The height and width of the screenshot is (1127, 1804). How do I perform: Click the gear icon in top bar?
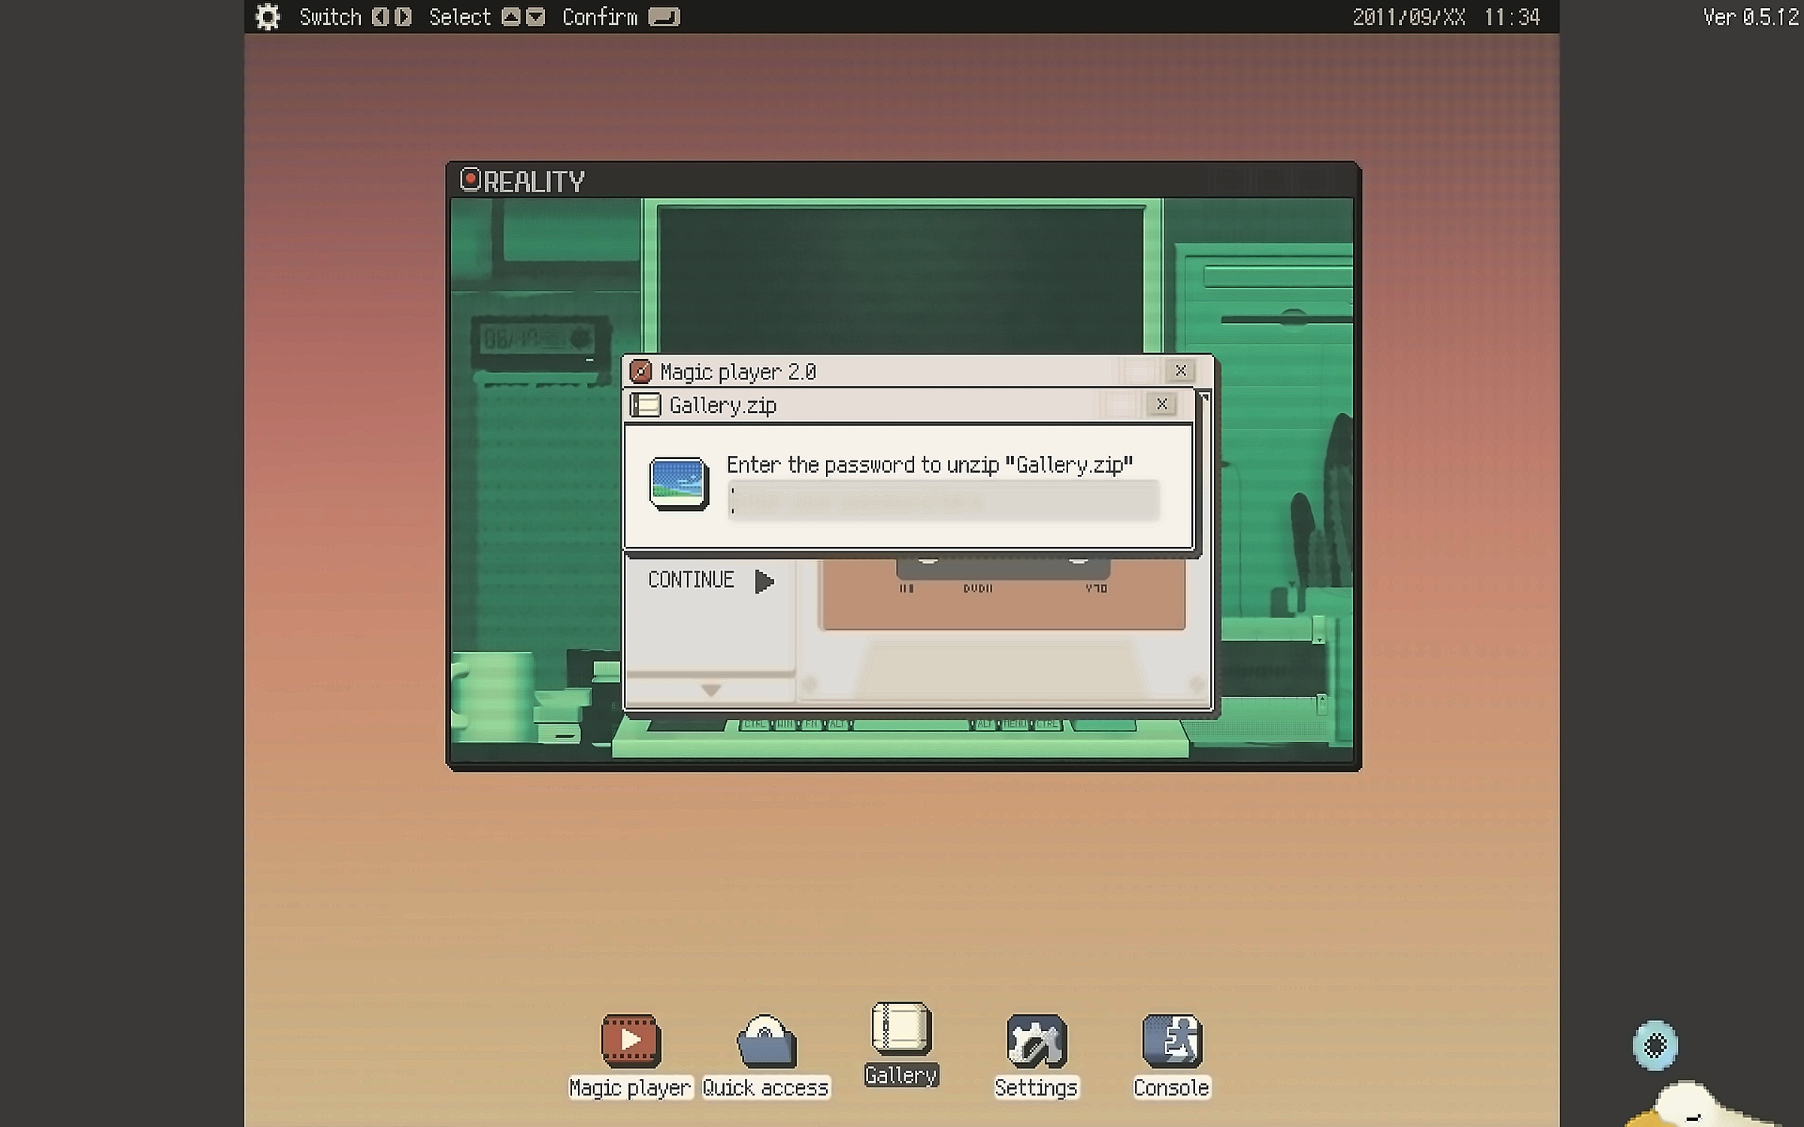pyautogui.click(x=268, y=17)
